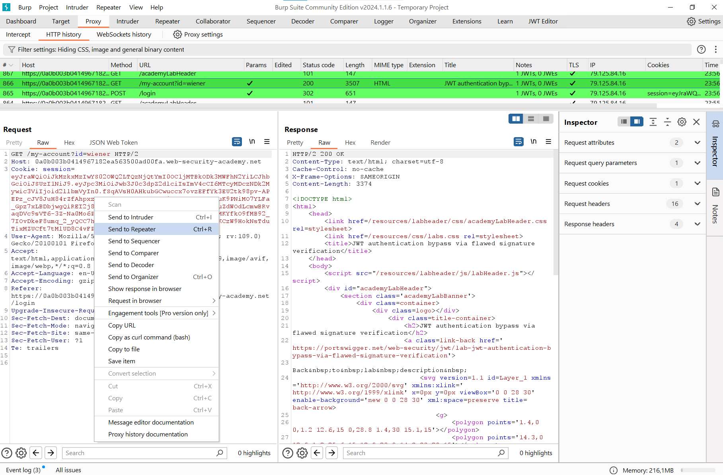Screen dimensions: 723x475
Task: Collapse all Inspector sections icon
Action: coord(667,122)
